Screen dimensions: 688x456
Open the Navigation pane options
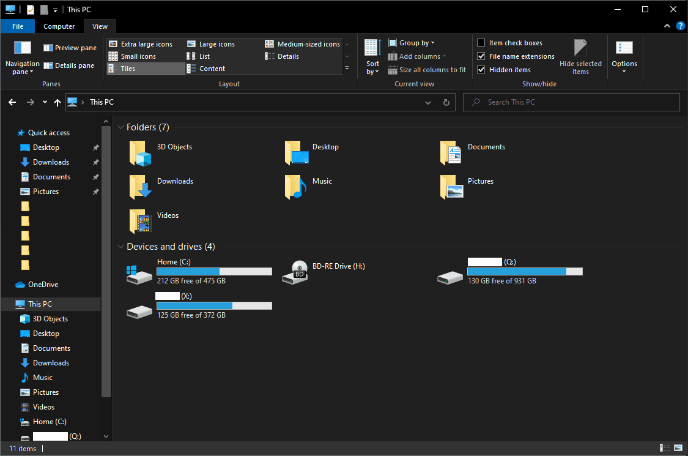pos(23,58)
